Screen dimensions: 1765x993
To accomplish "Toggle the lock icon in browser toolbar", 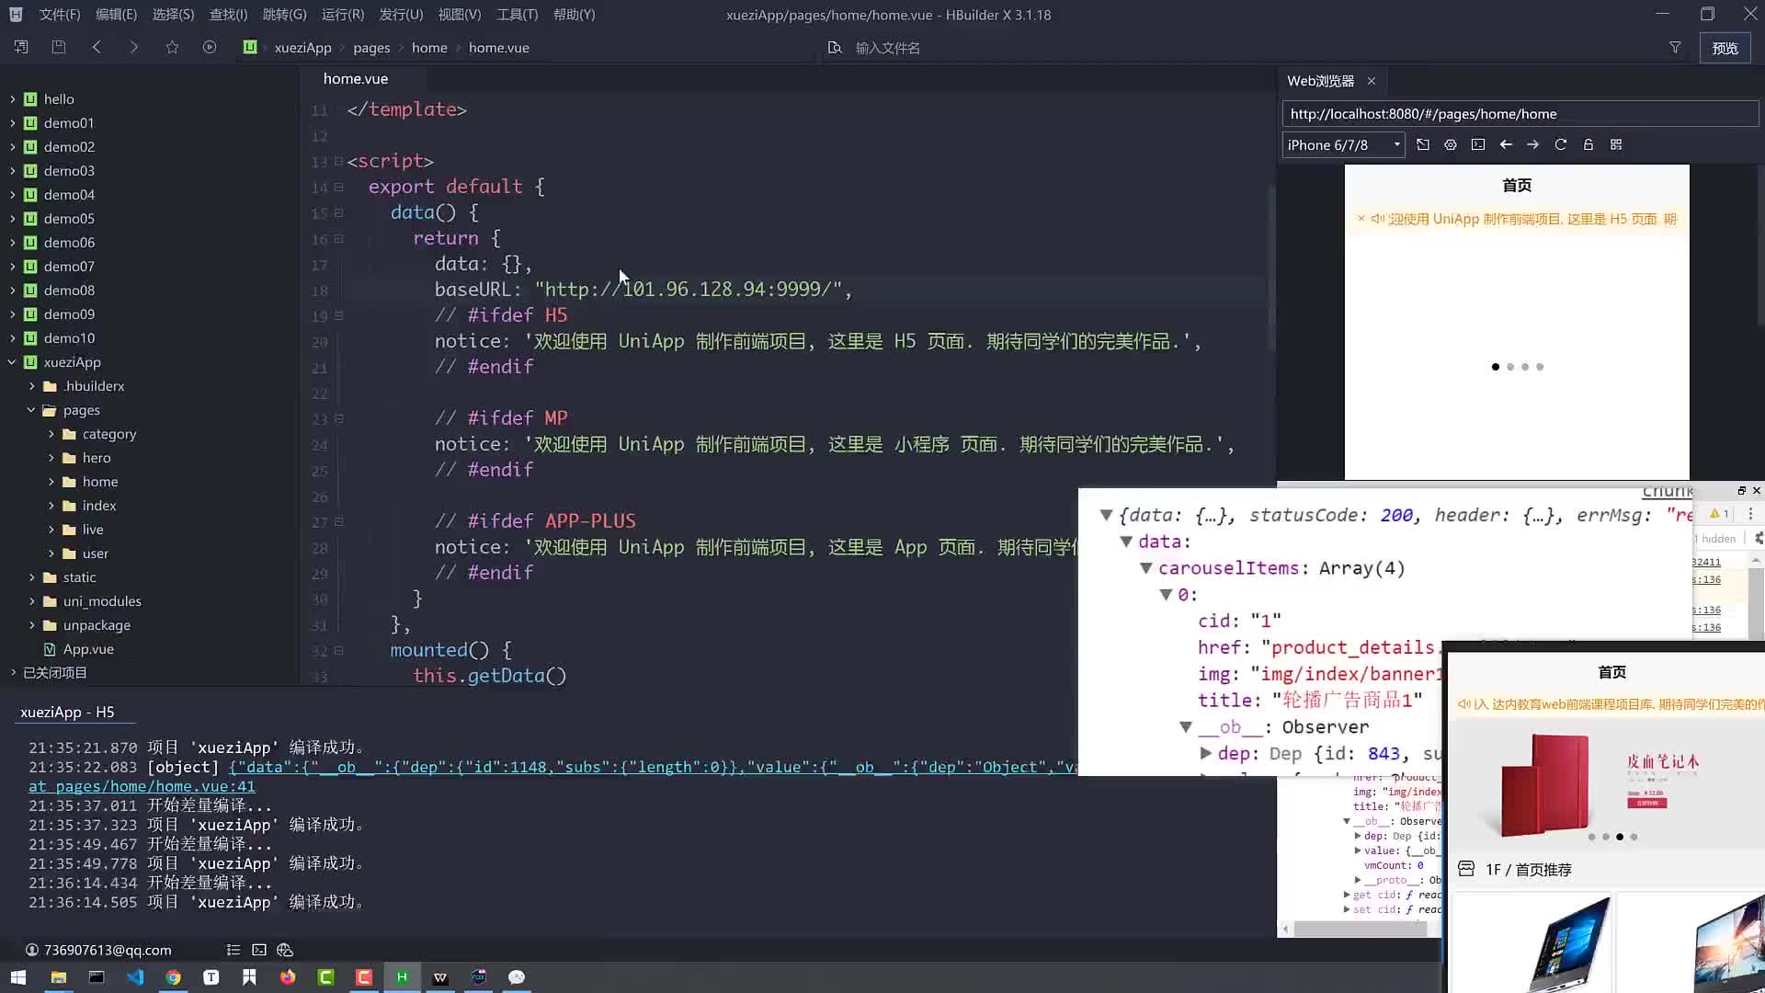I will point(1588,144).
